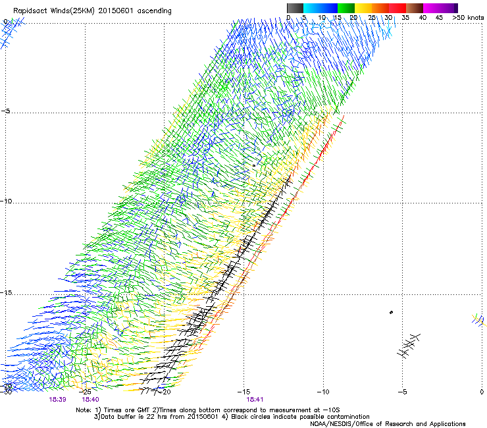The width and height of the screenshot is (487, 428).
Task: Click the '>50 knots' legend label
Action: coord(468,18)
